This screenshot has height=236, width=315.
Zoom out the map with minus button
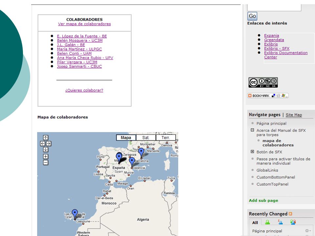[x=46, y=163]
